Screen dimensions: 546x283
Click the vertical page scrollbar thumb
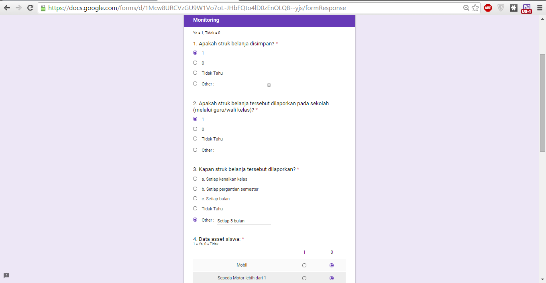click(x=542, y=102)
